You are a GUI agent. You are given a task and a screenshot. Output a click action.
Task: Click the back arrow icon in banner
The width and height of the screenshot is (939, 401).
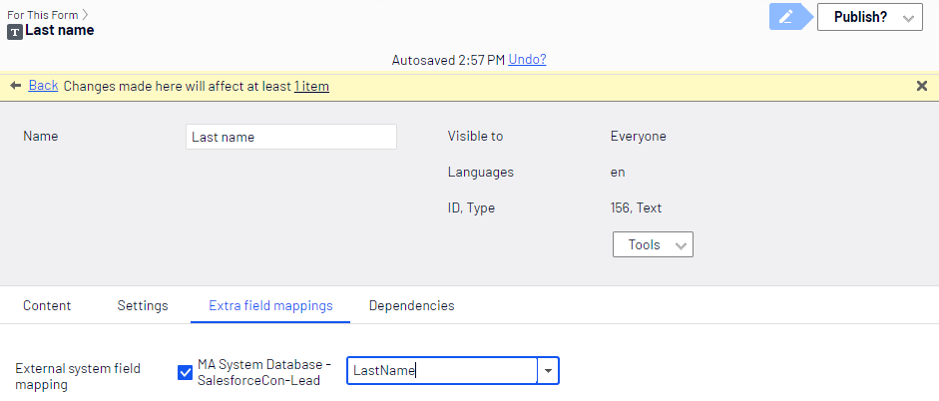point(16,86)
